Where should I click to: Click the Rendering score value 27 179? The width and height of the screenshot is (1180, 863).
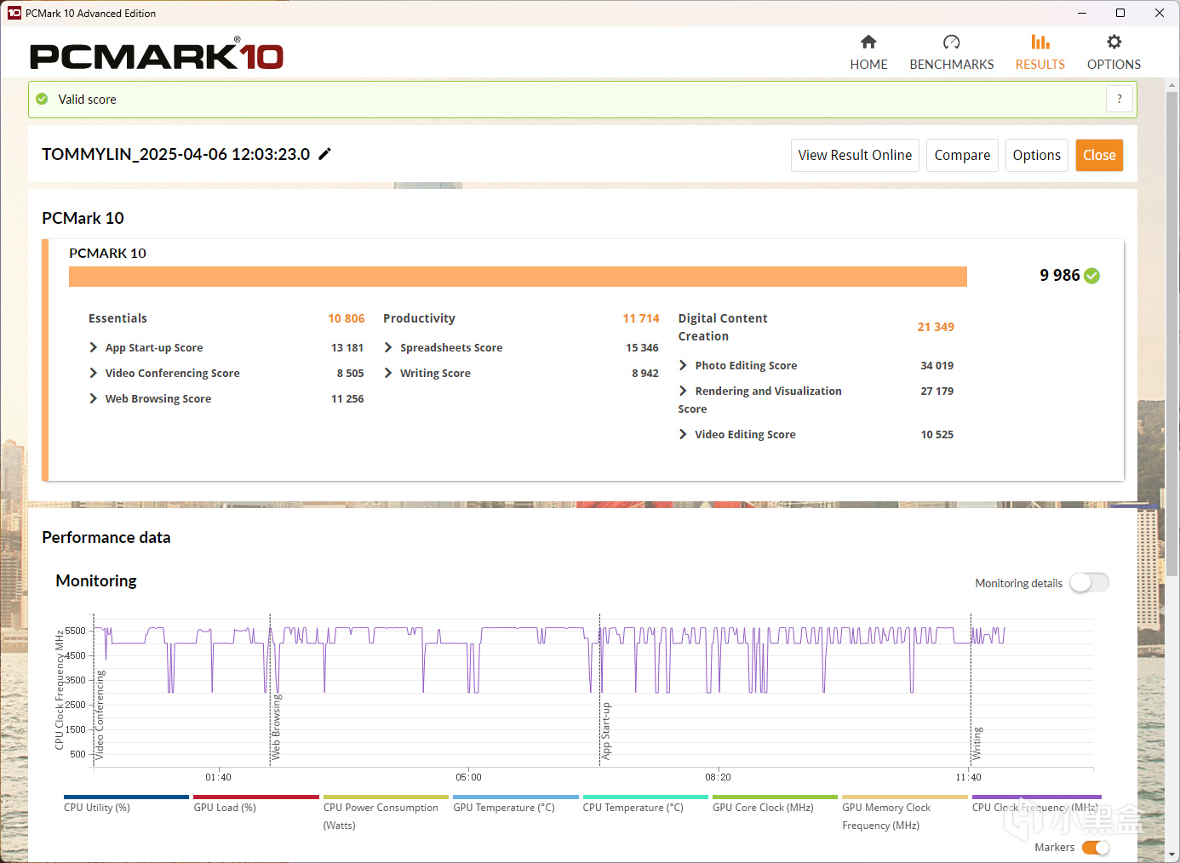(x=937, y=391)
